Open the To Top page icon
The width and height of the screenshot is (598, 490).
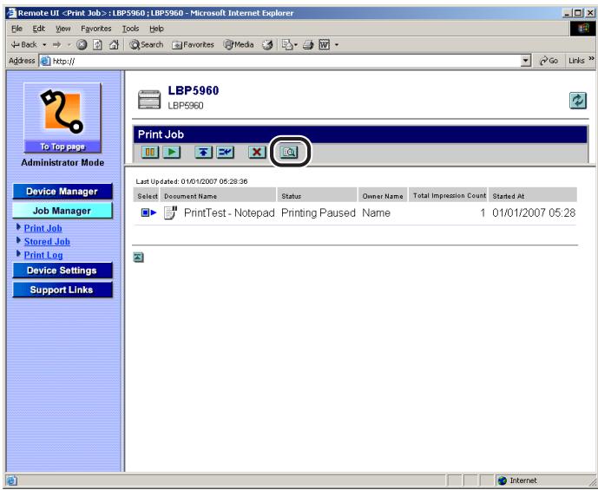(x=62, y=118)
